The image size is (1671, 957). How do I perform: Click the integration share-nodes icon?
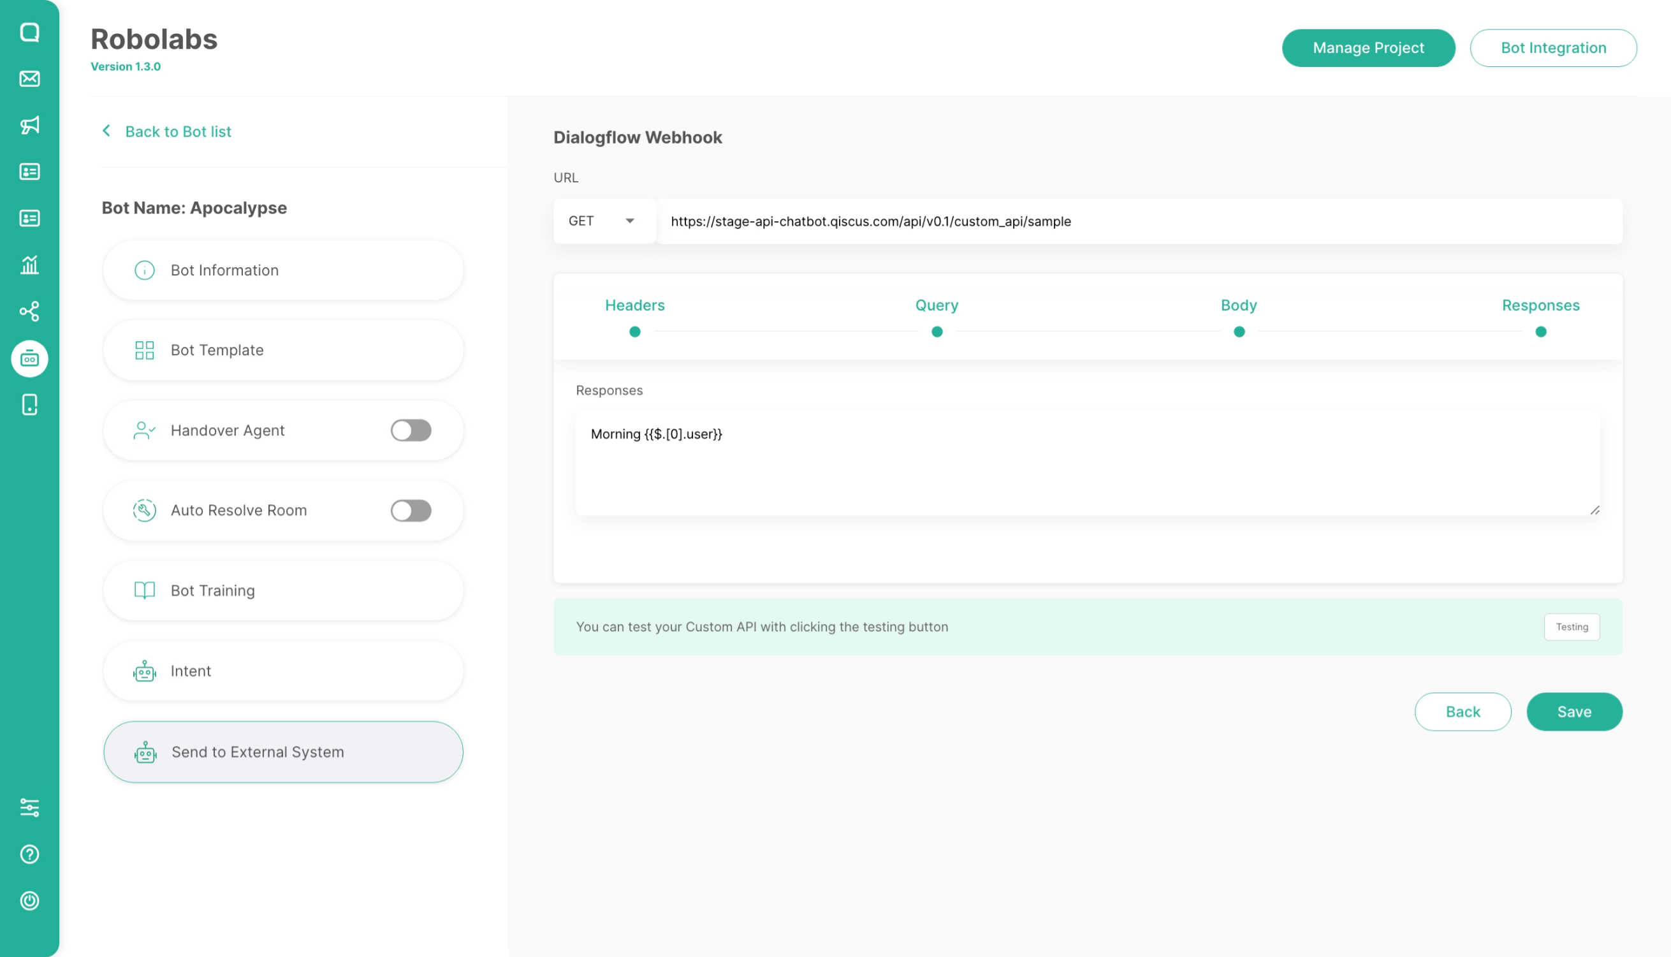click(x=29, y=311)
